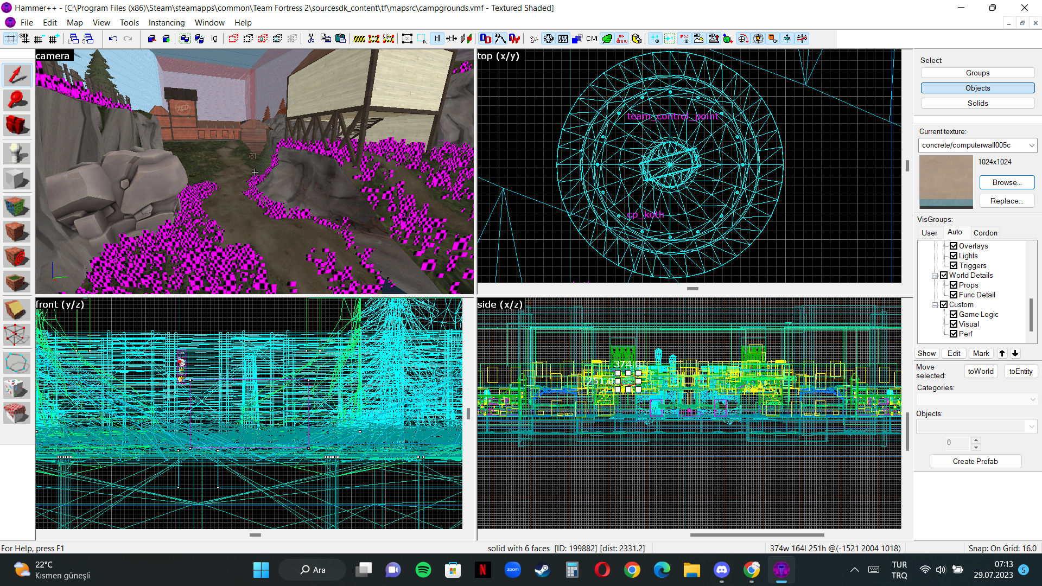Click the CM collision models icon

(592, 39)
